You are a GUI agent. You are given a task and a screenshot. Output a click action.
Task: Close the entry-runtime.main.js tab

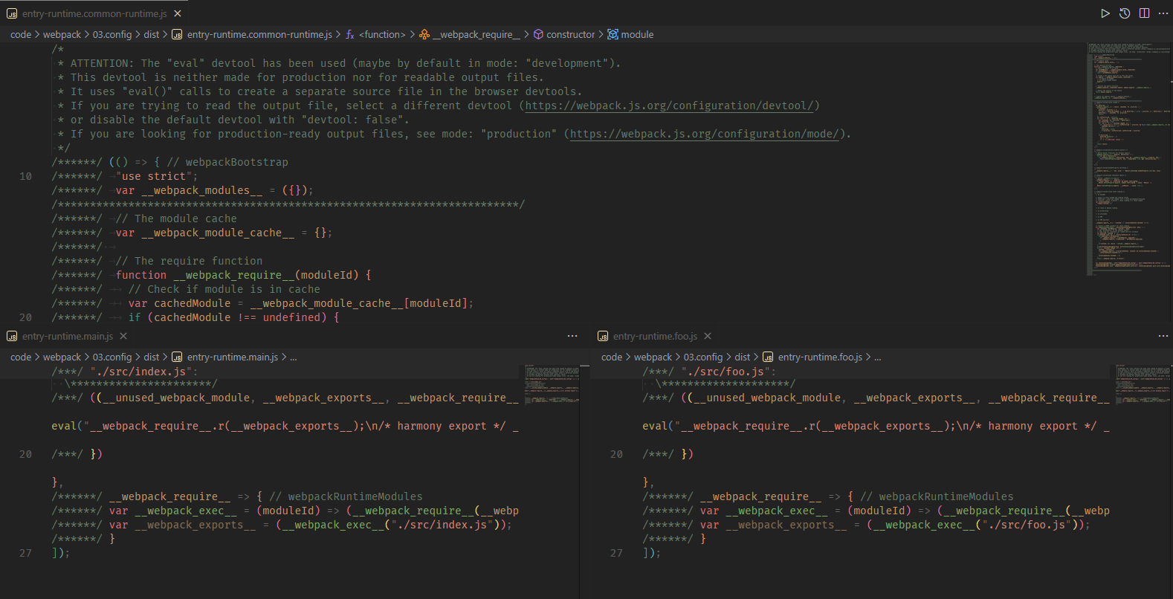tap(123, 336)
